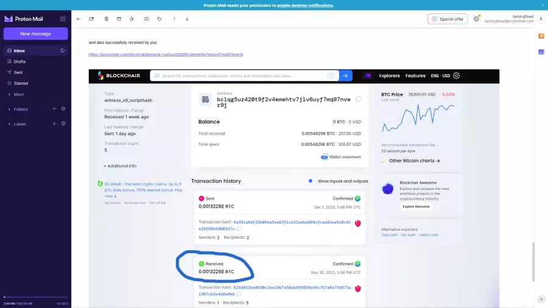Open the Move to folder menu
548x308 pixels.
point(146,19)
